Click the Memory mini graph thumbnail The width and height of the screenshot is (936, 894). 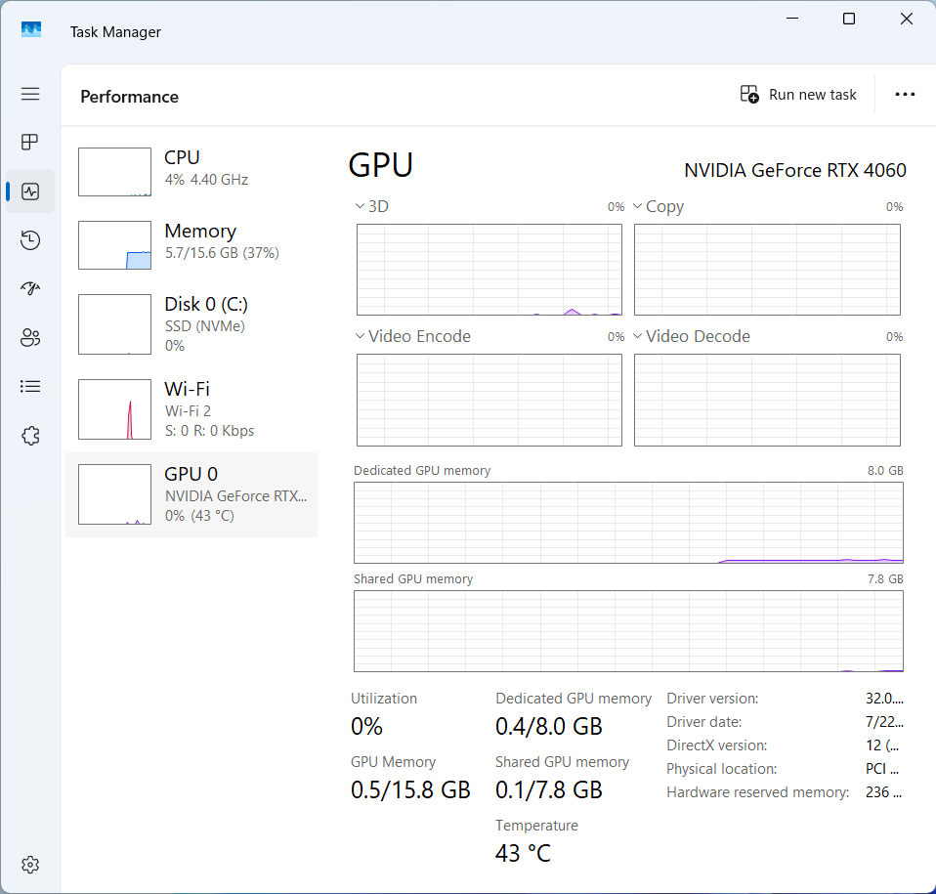click(114, 245)
